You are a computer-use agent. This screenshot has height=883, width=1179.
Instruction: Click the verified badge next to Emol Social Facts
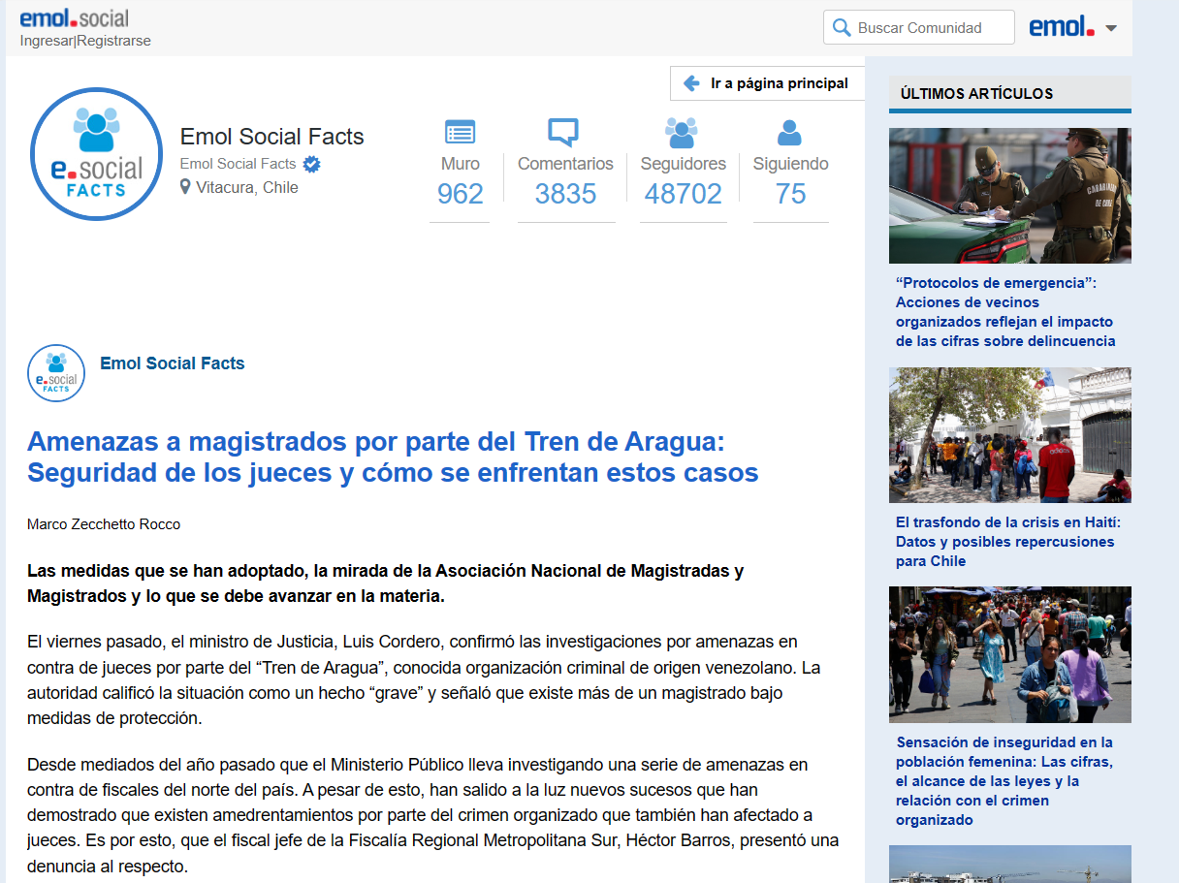tap(311, 164)
